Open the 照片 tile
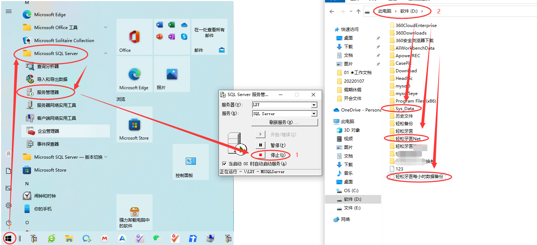The width and height of the screenshot is (537, 245). tap(172, 74)
